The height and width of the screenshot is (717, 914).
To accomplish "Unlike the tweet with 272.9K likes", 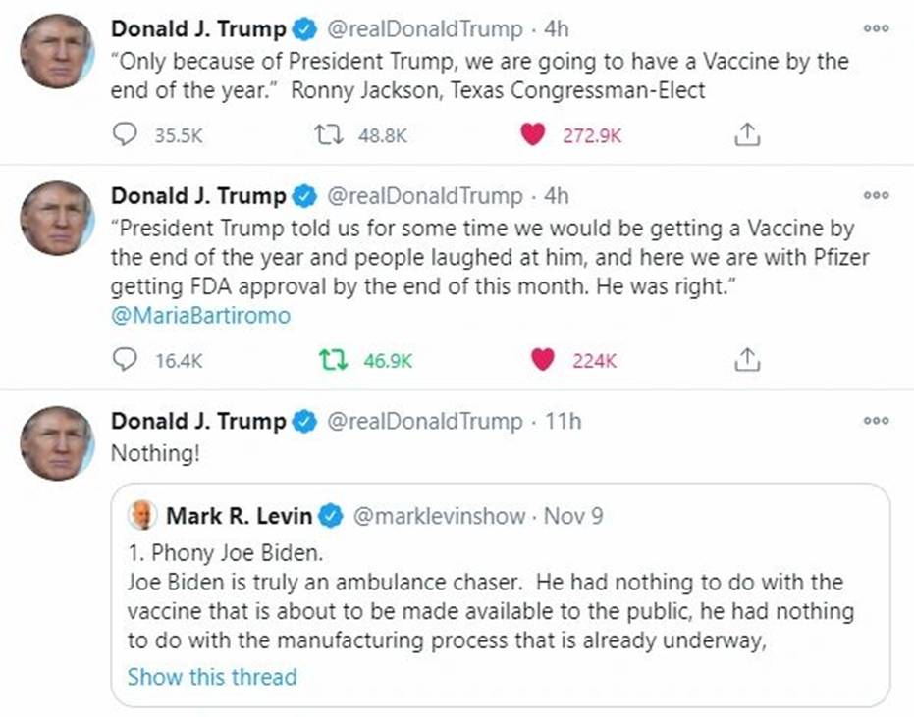I will click(x=533, y=136).
